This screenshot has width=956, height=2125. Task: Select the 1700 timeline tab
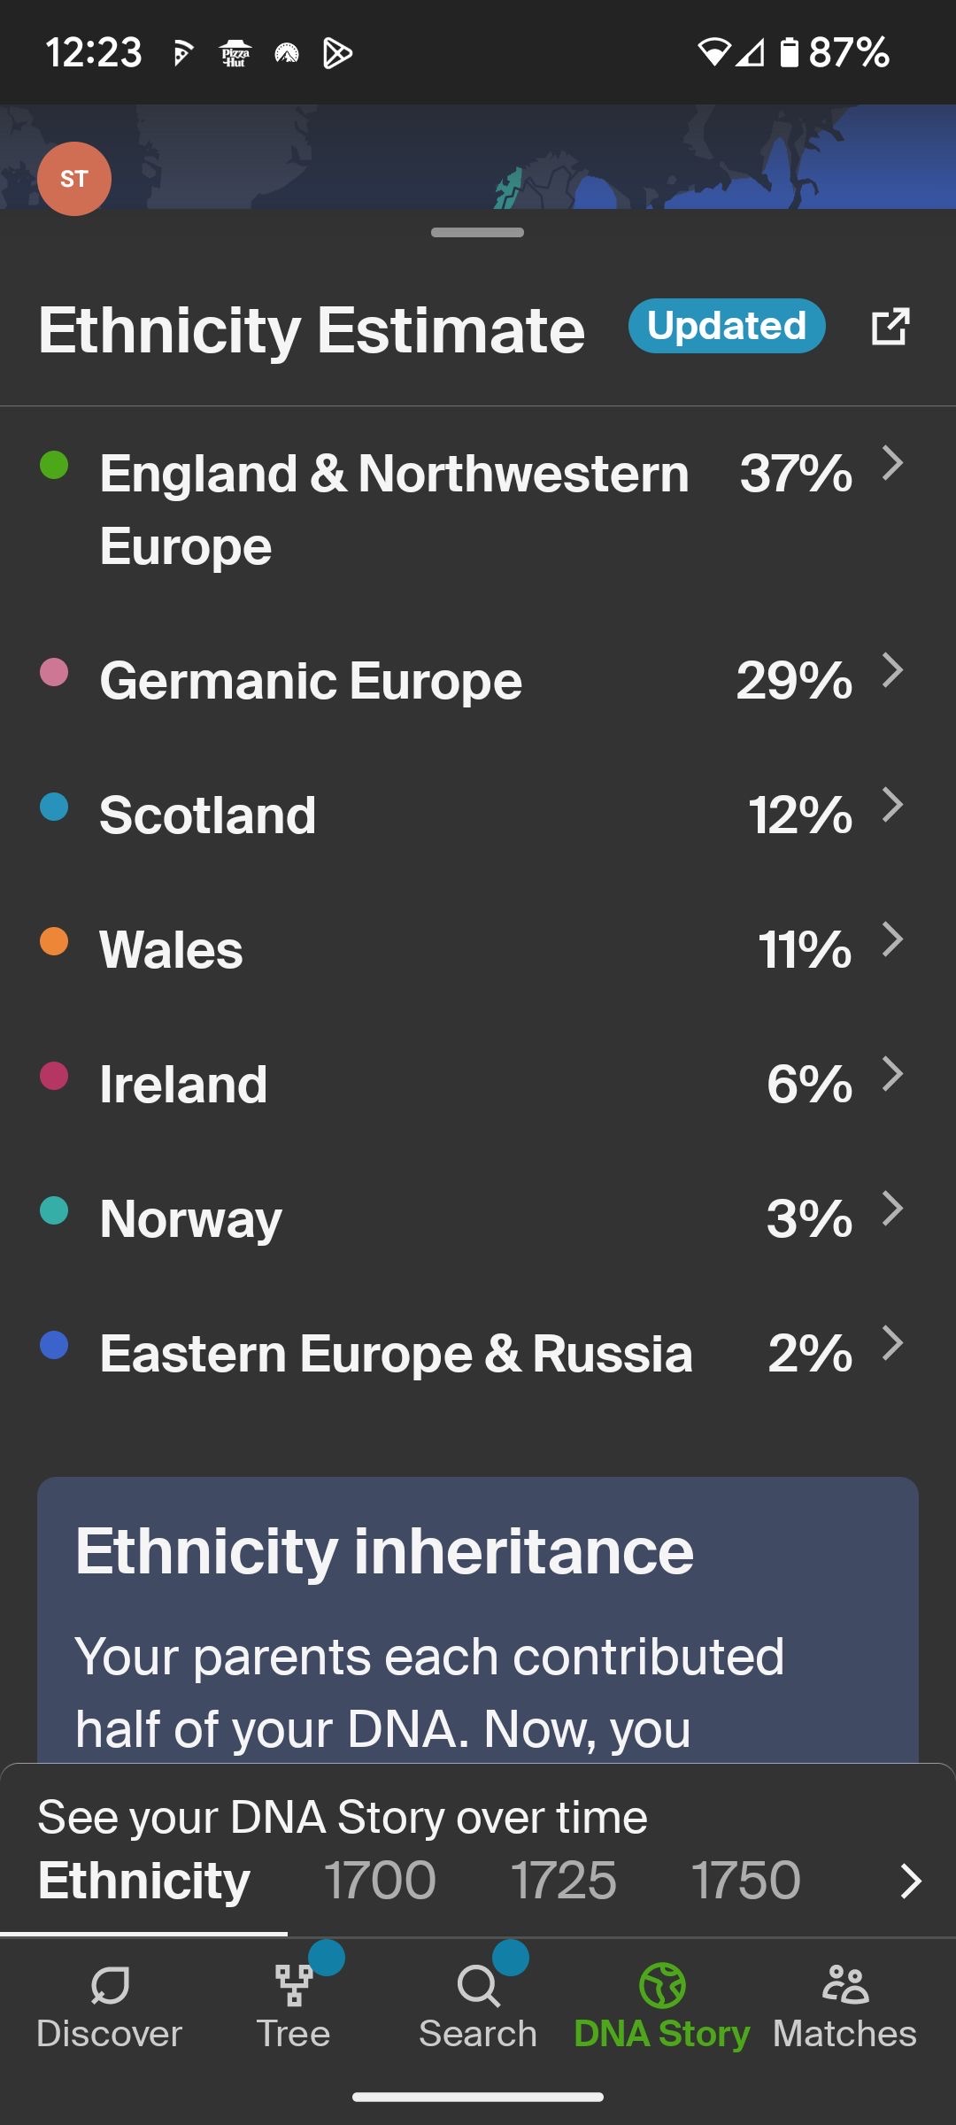click(380, 1880)
